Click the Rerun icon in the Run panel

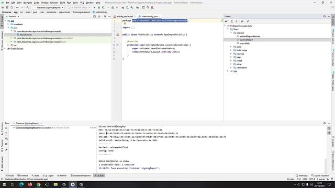point(6,128)
